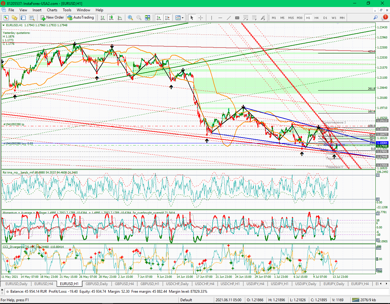Screen dimensions: 390x304
Task: Switch to EURUSD,Daily chart tab
Action: pos(16,284)
